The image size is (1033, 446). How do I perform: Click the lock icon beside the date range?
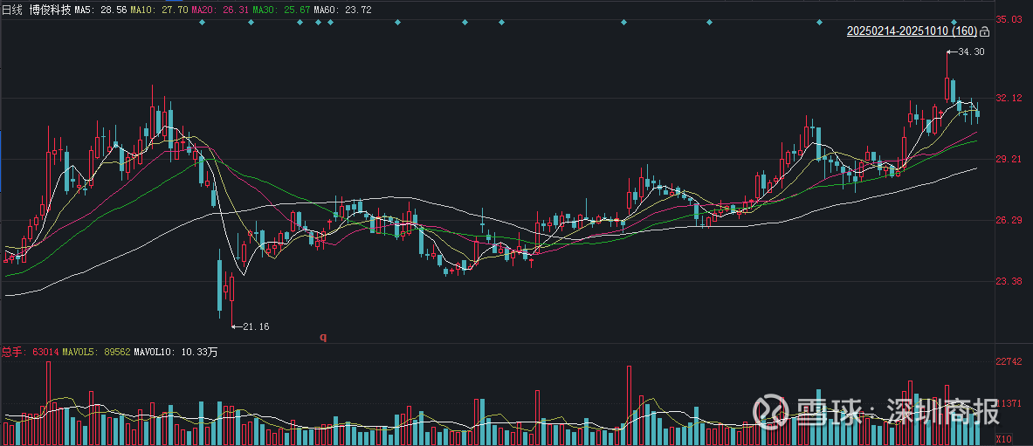click(x=985, y=31)
